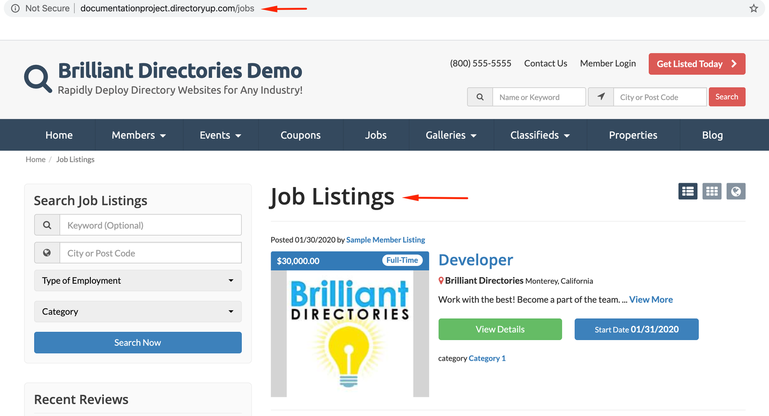This screenshot has height=416, width=769.
Task: Switch to grid view icon
Action: pyautogui.click(x=712, y=191)
